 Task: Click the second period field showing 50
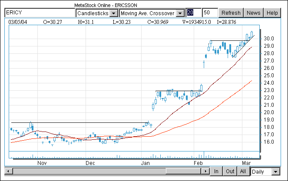[210, 13]
